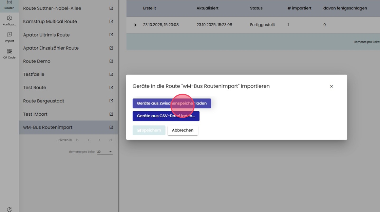Go to next page of routes
This screenshot has height=212, width=380.
[99, 140]
